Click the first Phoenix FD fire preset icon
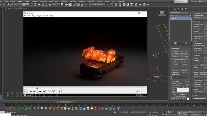This screenshot has width=207, height=116. pyautogui.click(x=50, y=108)
